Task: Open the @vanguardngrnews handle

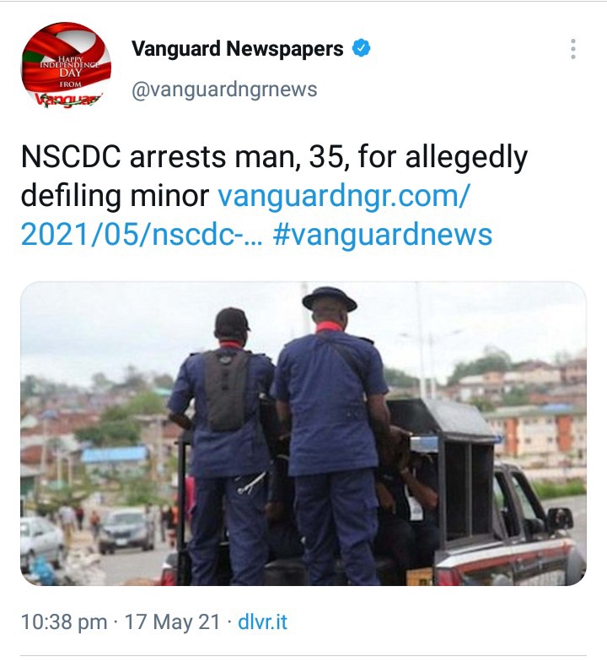Action: (x=224, y=90)
